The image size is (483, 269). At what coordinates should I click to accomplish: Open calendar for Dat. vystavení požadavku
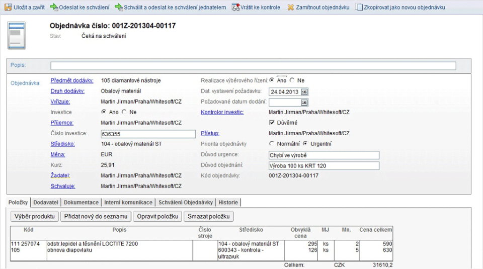[x=304, y=92]
